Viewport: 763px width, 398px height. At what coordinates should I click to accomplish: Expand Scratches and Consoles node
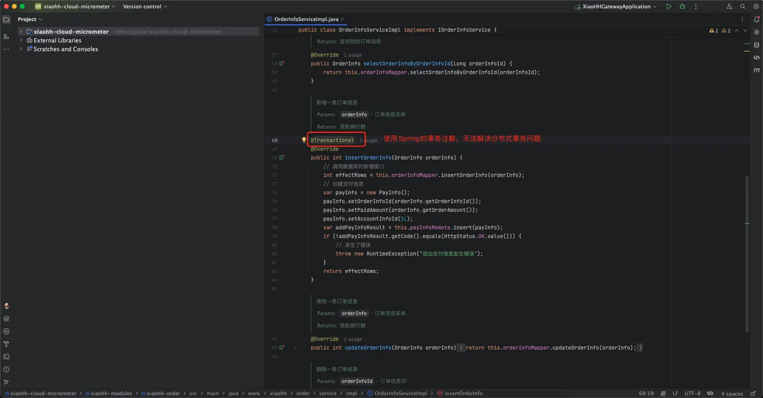click(x=21, y=49)
